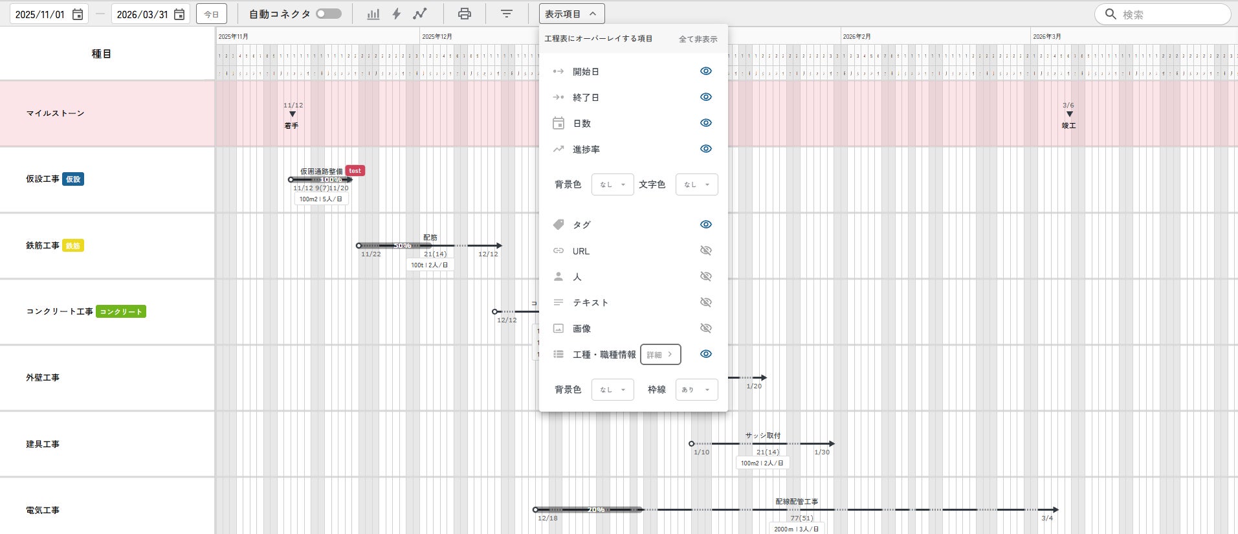This screenshot has width=1238, height=534.
Task: Click the 今日 button
Action: tap(212, 14)
